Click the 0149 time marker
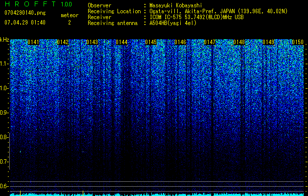 [x=268, y=42]
